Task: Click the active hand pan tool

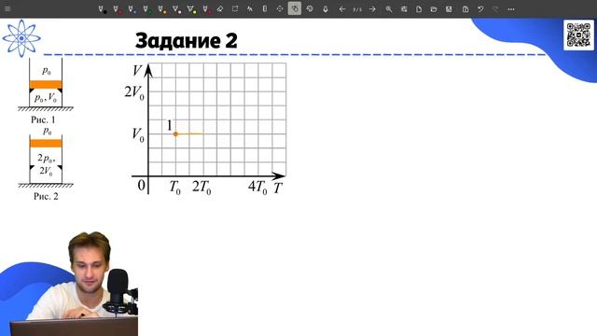Action: pyautogui.click(x=295, y=8)
